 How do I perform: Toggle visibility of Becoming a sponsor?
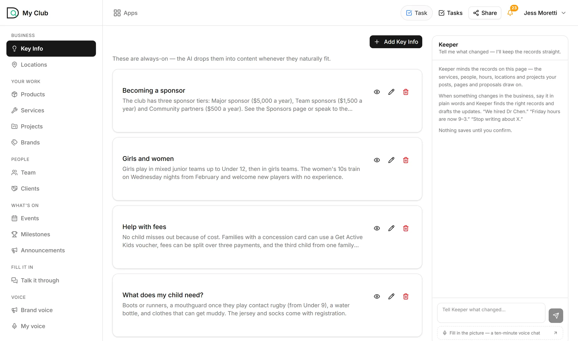point(377,92)
